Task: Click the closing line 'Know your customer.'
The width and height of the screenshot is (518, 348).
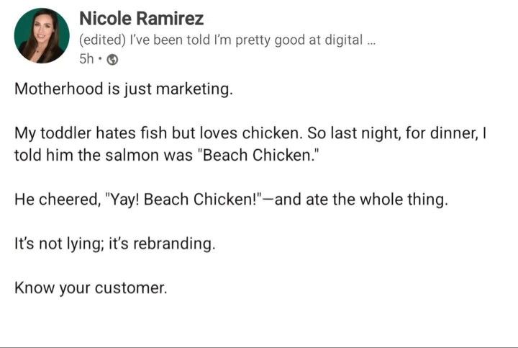Action: pyautogui.click(x=91, y=287)
